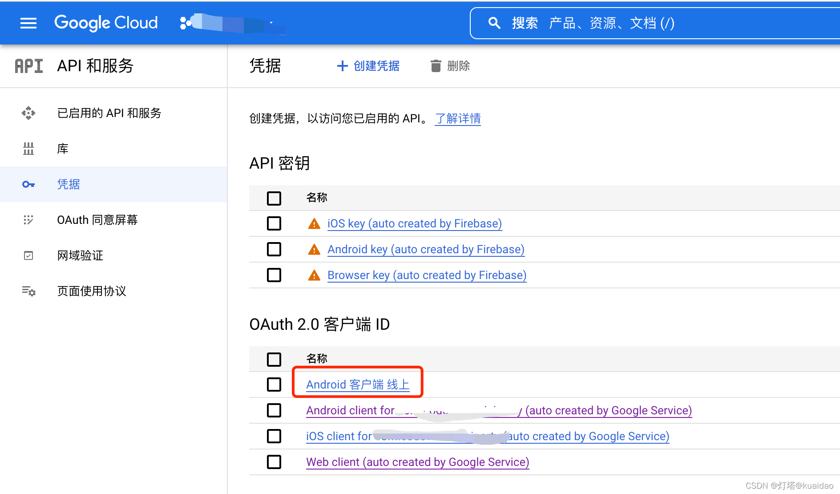Toggle the select-all checkbox in API 密钥 table
The height and width of the screenshot is (494, 840).
274,198
